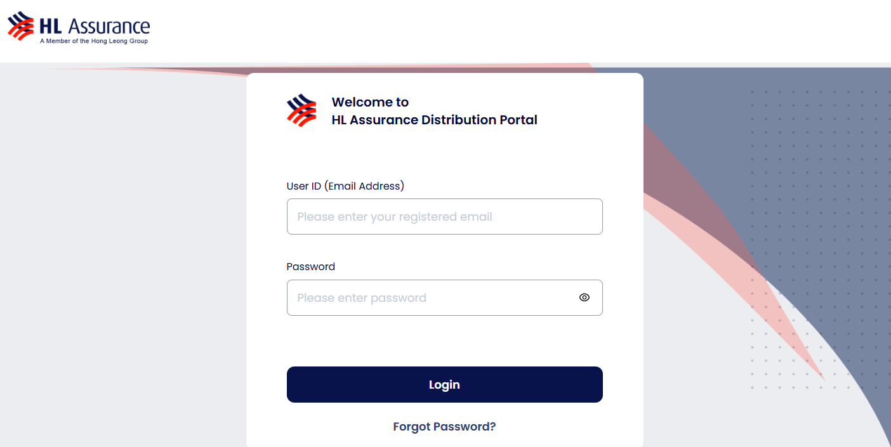
Task: Click the empty card area right of the title
Action: [x=590, y=111]
